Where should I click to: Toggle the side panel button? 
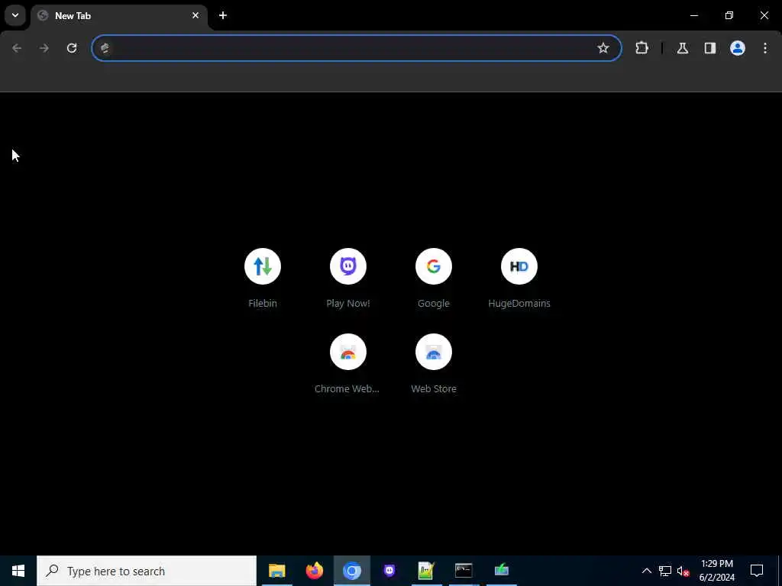(x=710, y=48)
